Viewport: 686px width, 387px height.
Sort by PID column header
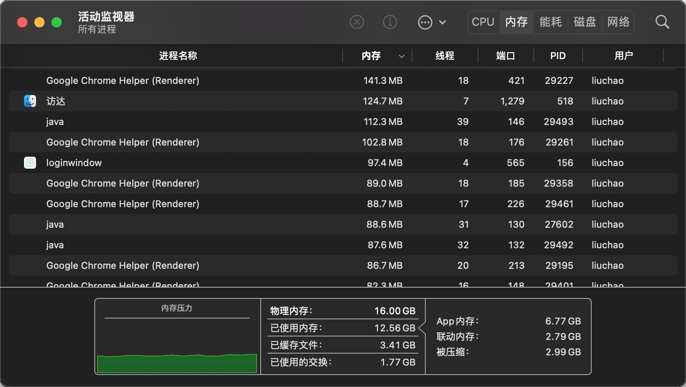coord(558,56)
